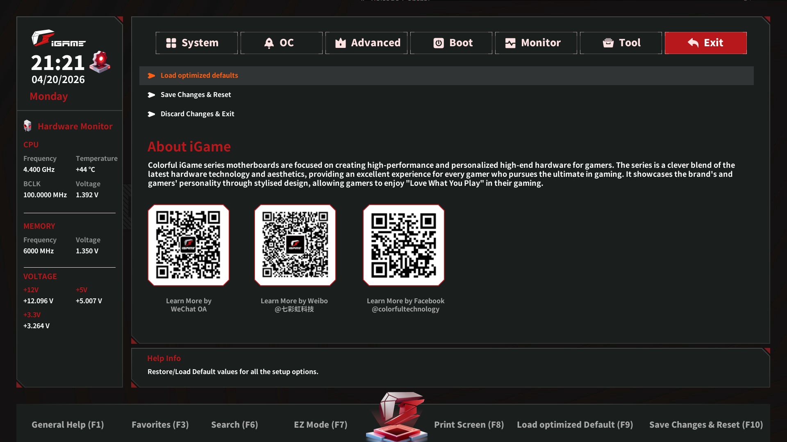Click the CPU section label
The height and width of the screenshot is (442, 787).
pyautogui.click(x=31, y=144)
